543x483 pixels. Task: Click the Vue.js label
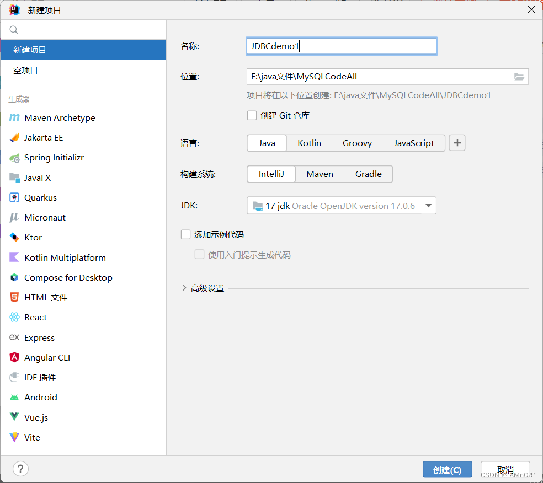[36, 417]
